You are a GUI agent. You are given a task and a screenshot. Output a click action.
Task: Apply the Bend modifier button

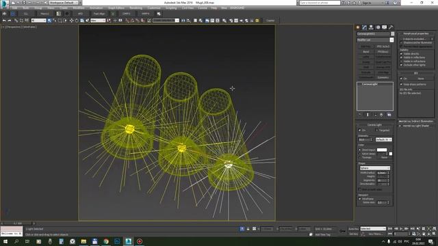pos(366,52)
